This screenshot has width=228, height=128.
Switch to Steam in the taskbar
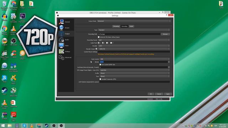point(47,126)
